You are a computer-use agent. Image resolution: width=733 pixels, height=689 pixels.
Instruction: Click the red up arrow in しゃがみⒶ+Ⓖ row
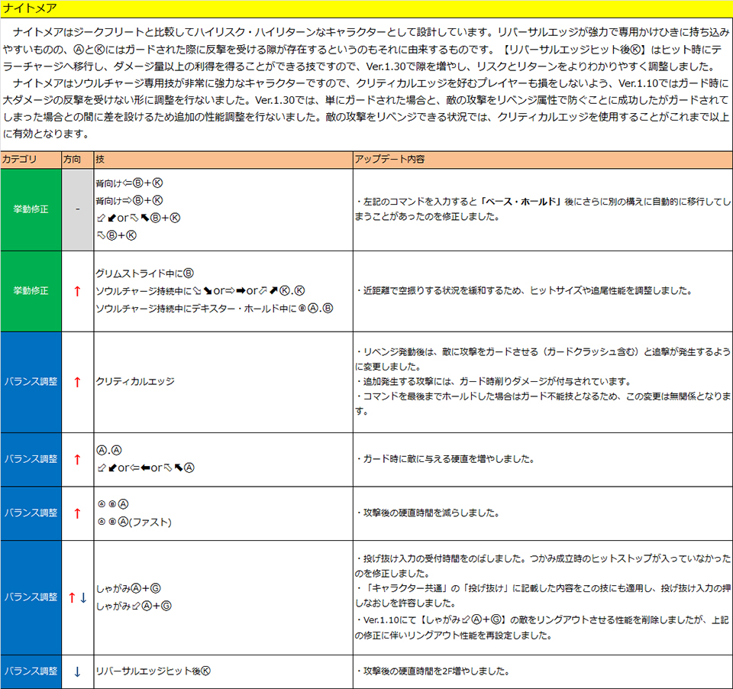[71, 597]
